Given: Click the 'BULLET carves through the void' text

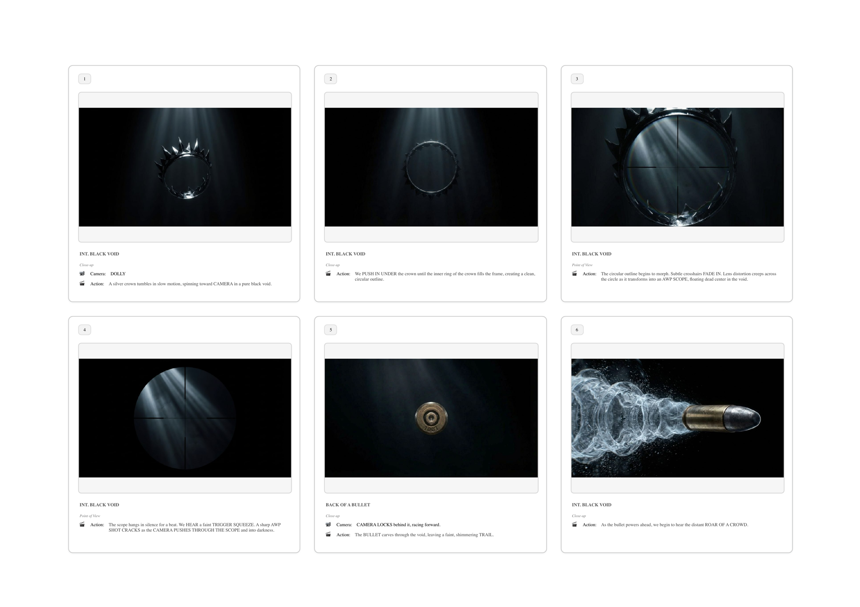Looking at the screenshot, I should coord(424,535).
